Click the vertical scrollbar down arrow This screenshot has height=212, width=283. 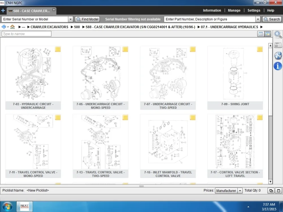point(270,181)
